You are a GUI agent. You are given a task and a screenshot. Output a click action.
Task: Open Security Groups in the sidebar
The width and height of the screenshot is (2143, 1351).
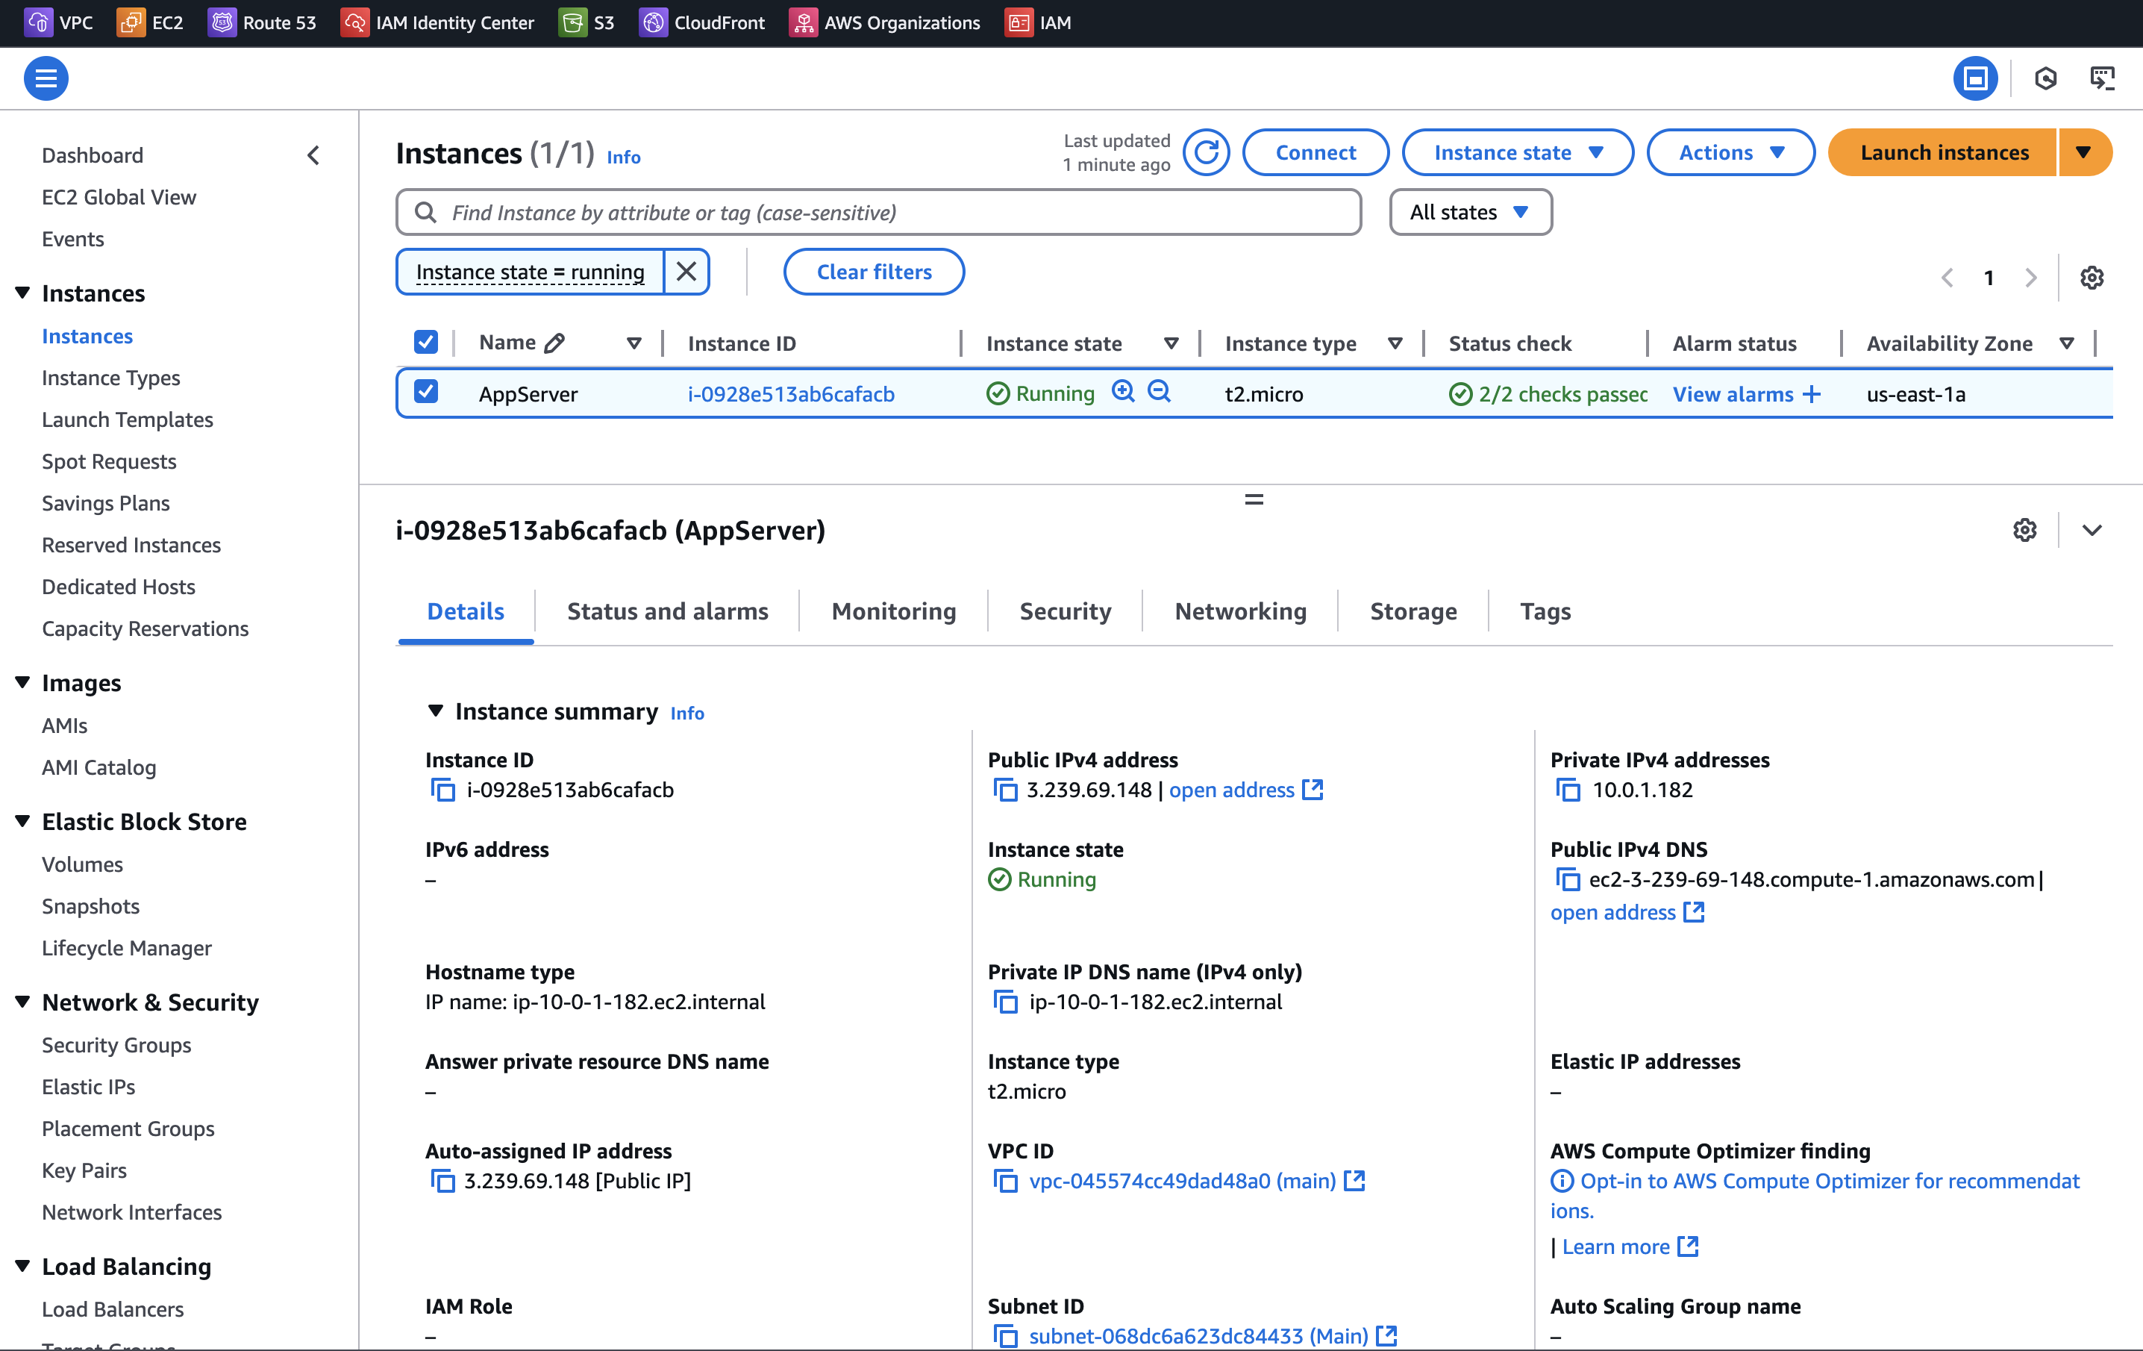[116, 1045]
